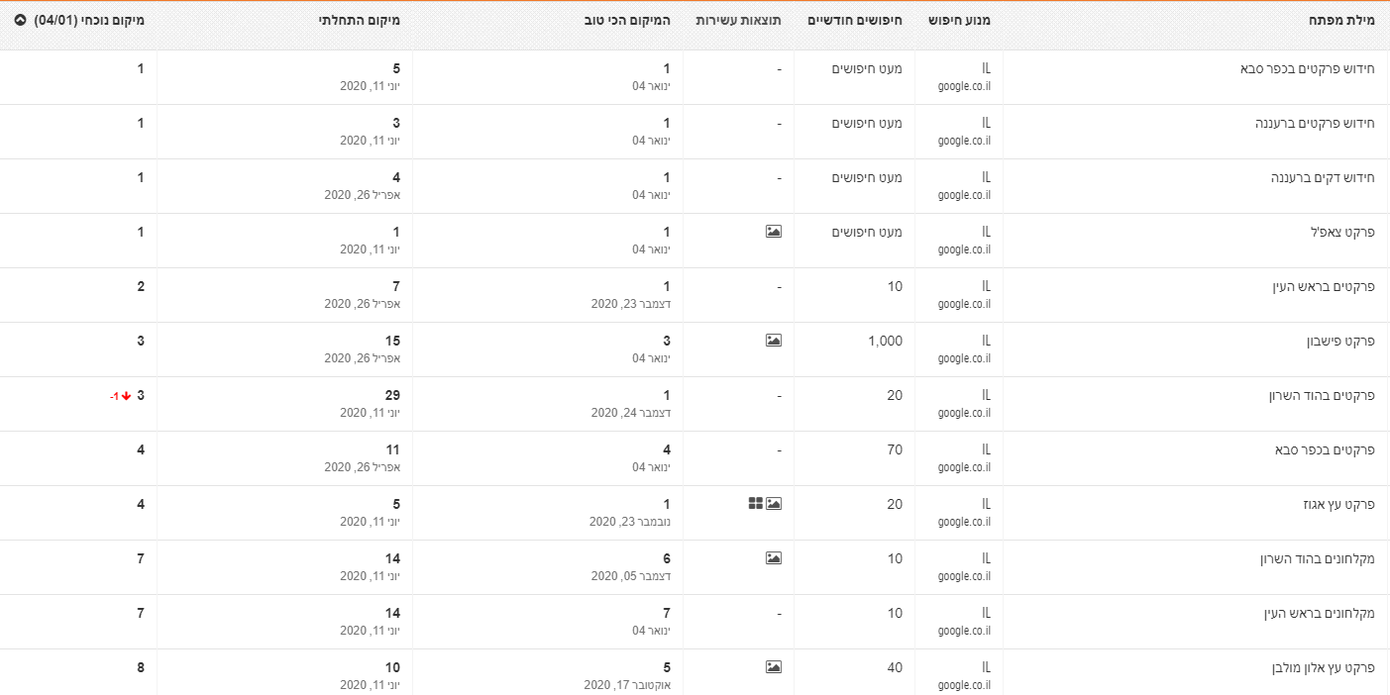Click the image result icon for פרקט צאפ'ל
Screen dimensions: 1390x695
[x=774, y=232]
